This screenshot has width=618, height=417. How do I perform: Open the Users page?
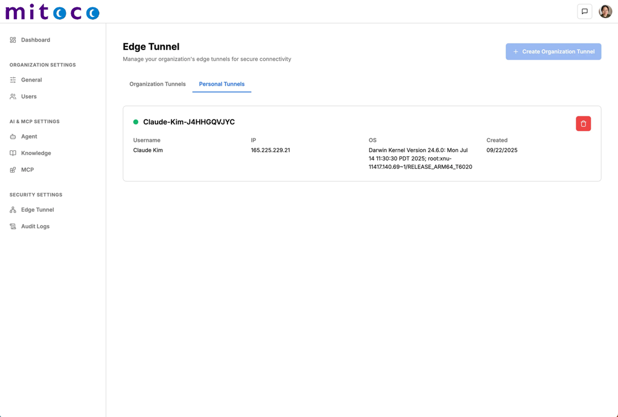pyautogui.click(x=29, y=96)
